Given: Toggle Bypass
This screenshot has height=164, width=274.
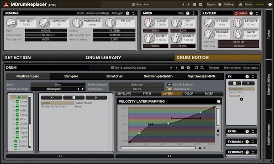Looking at the screenshot, I should tap(211, 5).
